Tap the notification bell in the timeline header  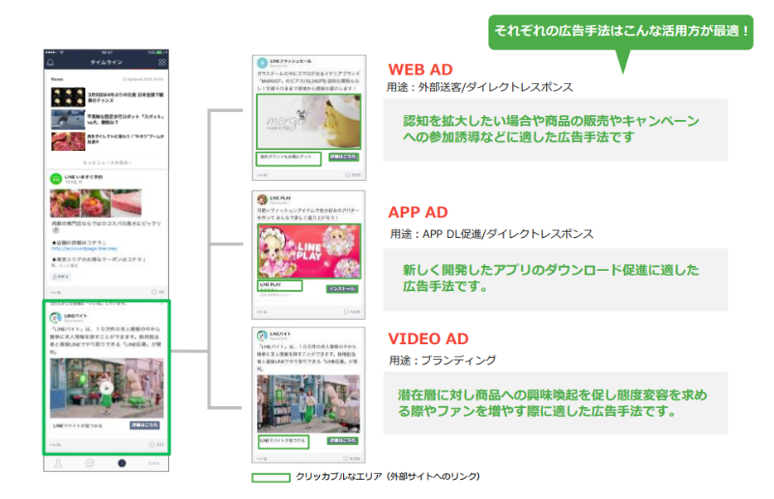coord(51,63)
